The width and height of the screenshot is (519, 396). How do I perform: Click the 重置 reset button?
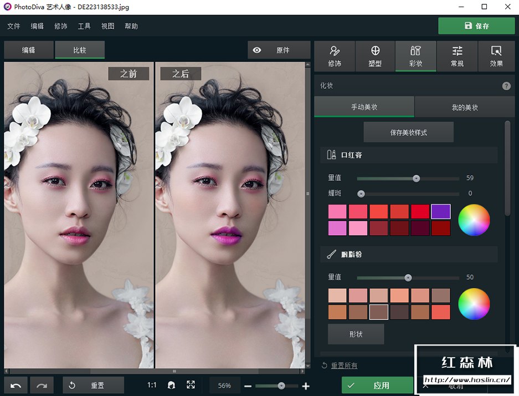coord(94,385)
